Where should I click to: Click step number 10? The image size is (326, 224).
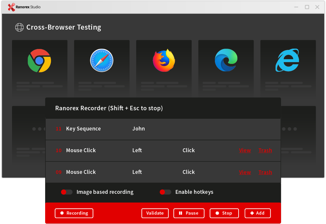pyautogui.click(x=58, y=150)
